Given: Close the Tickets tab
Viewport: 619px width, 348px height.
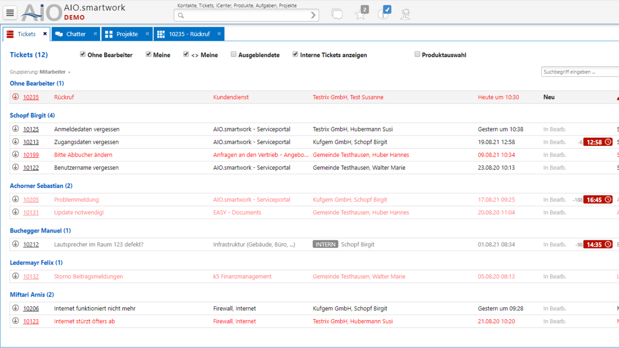Looking at the screenshot, I should (x=45, y=34).
